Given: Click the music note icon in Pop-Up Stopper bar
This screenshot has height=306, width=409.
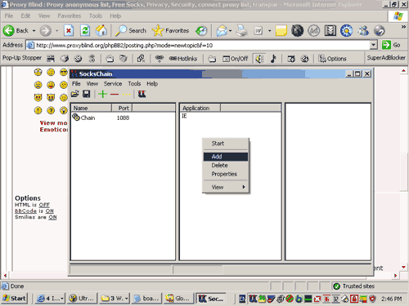Looking at the screenshot, I should click(x=273, y=59).
